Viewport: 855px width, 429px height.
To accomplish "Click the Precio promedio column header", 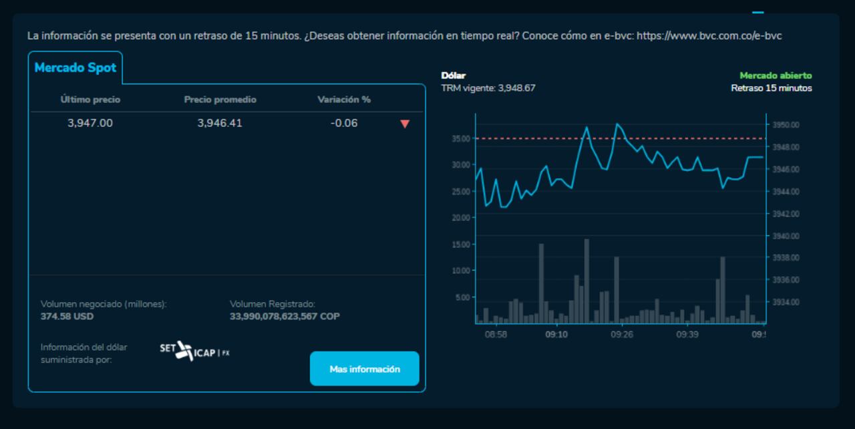I will (220, 100).
